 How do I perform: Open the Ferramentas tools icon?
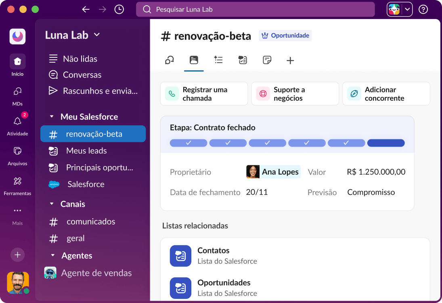click(x=17, y=181)
